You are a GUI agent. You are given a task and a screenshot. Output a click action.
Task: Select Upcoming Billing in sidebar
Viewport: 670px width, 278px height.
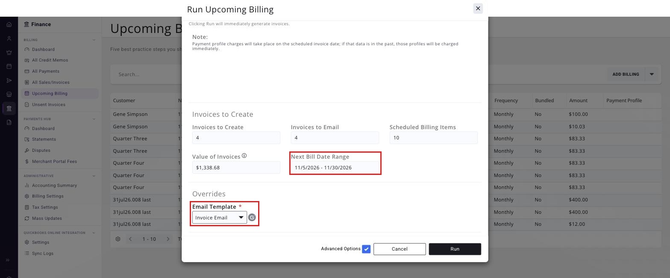[60, 93]
